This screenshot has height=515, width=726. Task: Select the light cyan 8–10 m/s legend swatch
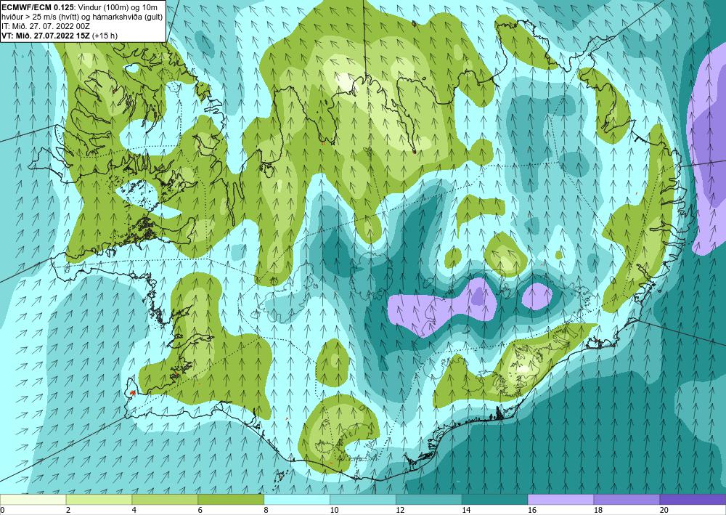click(297, 499)
